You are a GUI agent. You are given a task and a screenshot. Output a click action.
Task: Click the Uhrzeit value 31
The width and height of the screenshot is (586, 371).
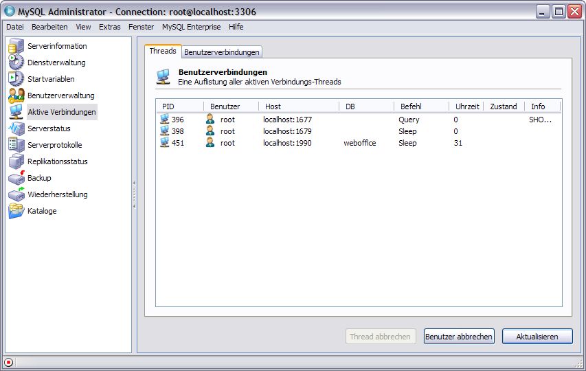[458, 142]
